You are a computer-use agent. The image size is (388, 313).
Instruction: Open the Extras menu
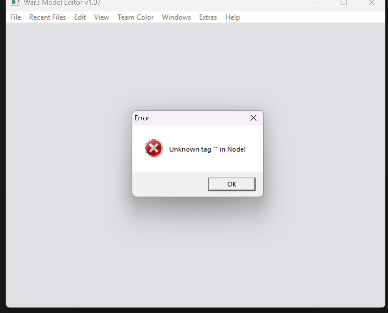point(208,17)
